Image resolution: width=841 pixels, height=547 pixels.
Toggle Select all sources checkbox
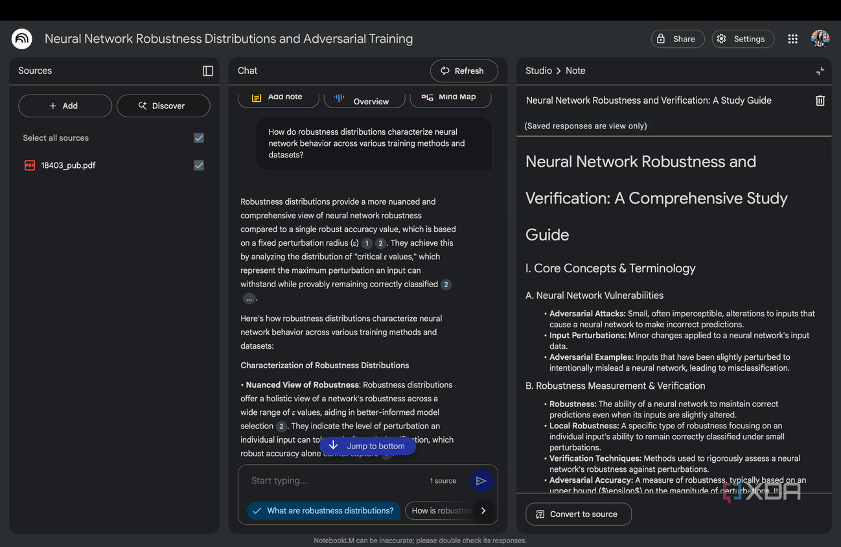199,138
